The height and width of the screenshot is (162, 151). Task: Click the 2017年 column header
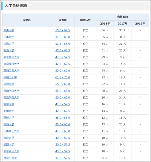(123, 24)
